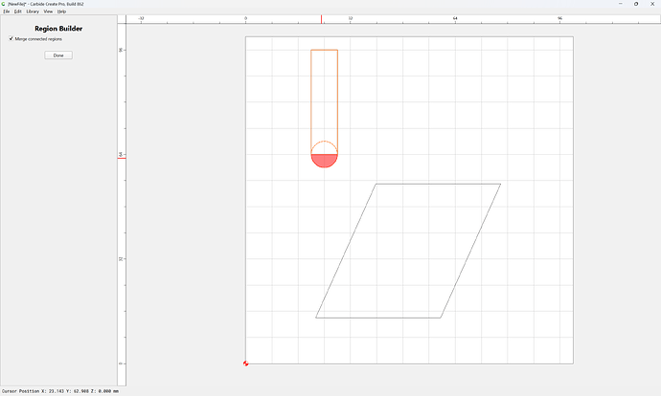
Task: Open the File menu
Action: pos(7,11)
